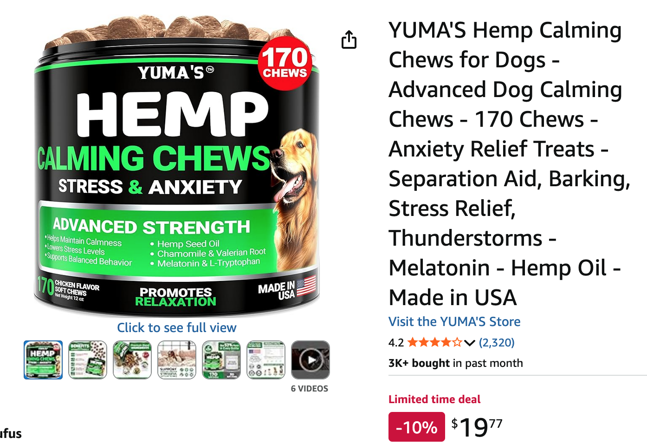This screenshot has width=647, height=444.
Task: Click the product title text
Action: (509, 163)
